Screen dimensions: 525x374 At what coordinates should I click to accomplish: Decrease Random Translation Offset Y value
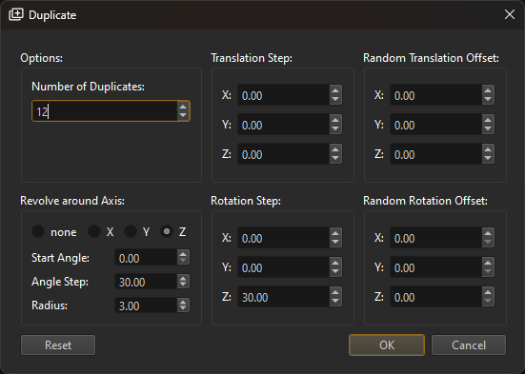point(488,128)
